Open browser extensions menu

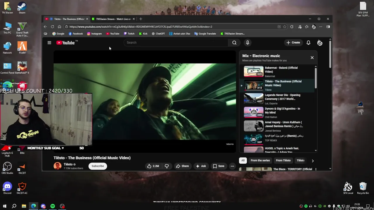[x=292, y=27]
